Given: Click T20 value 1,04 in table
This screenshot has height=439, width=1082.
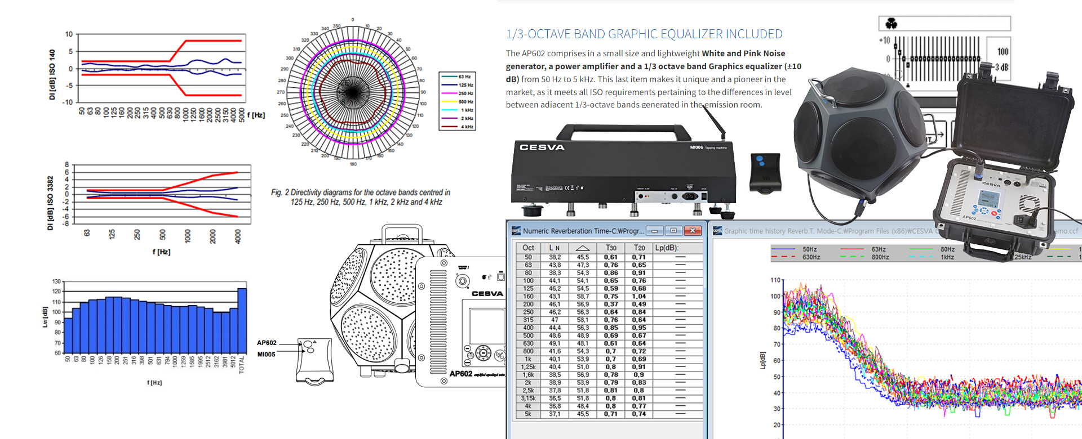Looking at the screenshot, I should click(x=639, y=296).
